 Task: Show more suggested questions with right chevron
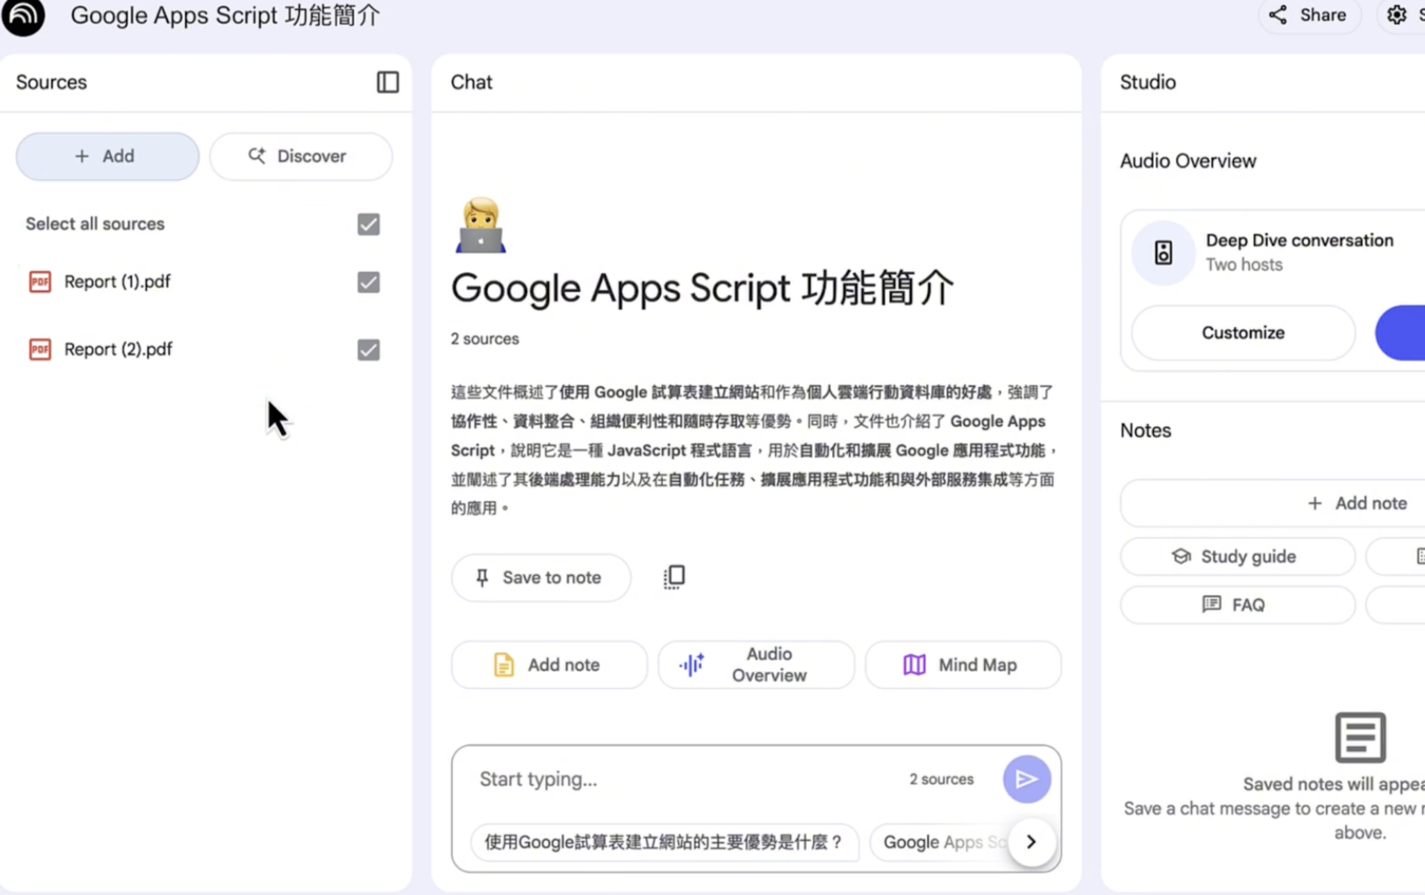pos(1031,843)
